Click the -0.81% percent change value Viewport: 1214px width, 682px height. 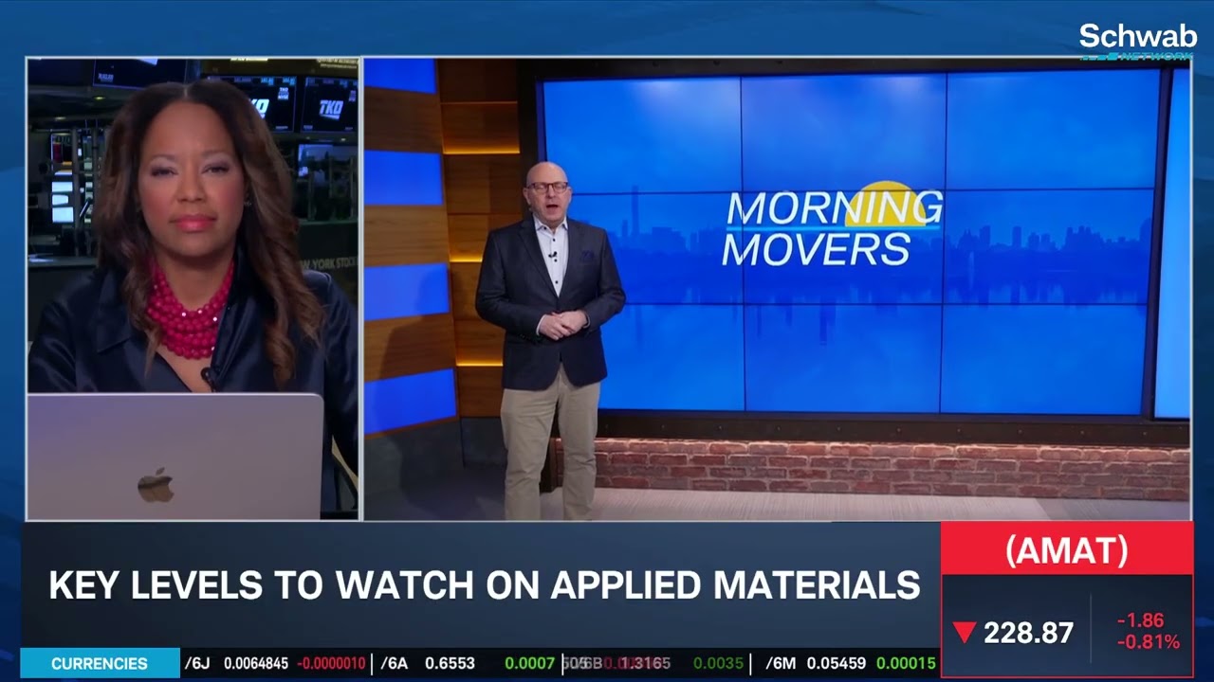[1148, 642]
